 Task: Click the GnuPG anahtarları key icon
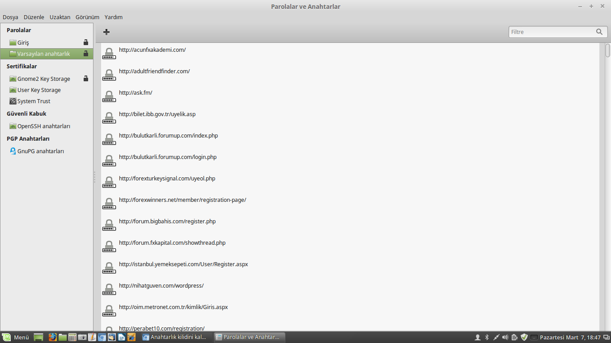pyautogui.click(x=13, y=151)
